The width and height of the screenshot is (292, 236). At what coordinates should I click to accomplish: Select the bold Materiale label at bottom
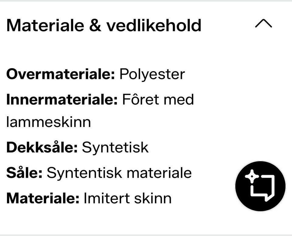[x=43, y=198]
